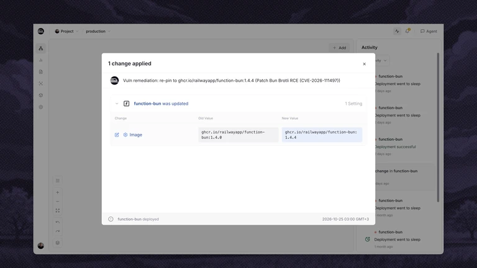The height and width of the screenshot is (268, 477).
Task: Select the Image setting label
Action: click(x=135, y=135)
